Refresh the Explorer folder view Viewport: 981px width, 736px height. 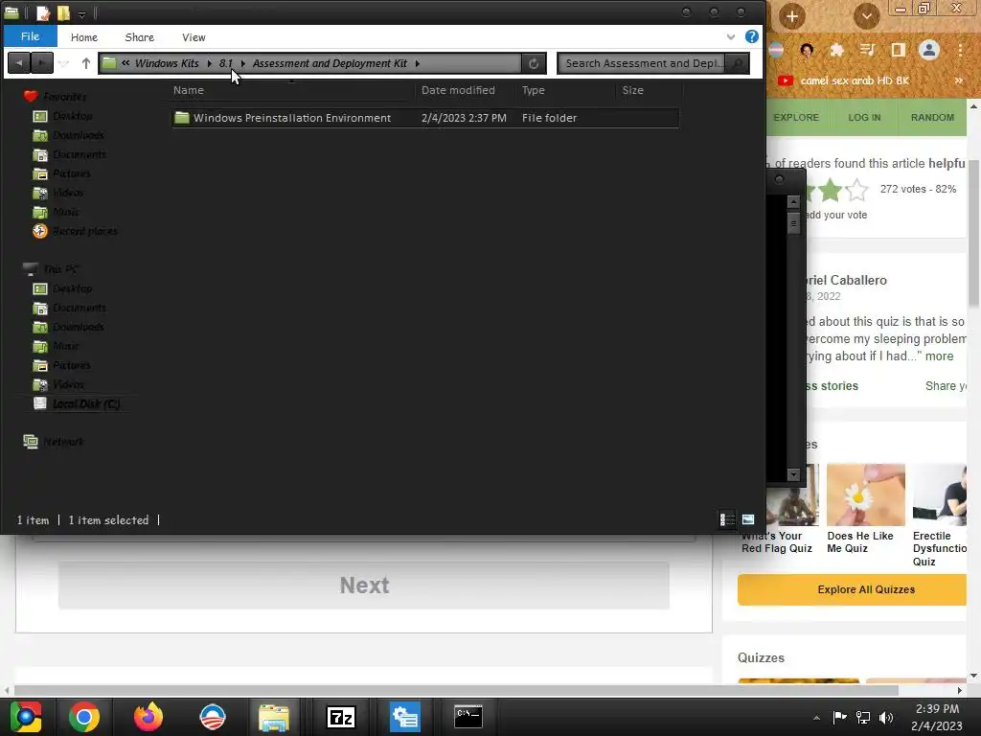point(533,63)
